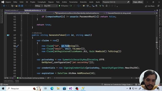Image resolution: width=162 pixels, height=91 pixels.
Task: Click the split editor icon beside the member dropdown
Action: [157, 13]
